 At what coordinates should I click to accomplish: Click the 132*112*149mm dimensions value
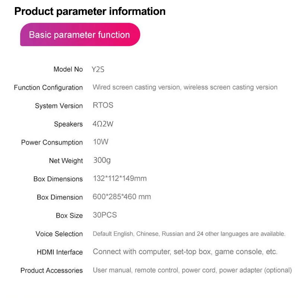tap(120, 178)
